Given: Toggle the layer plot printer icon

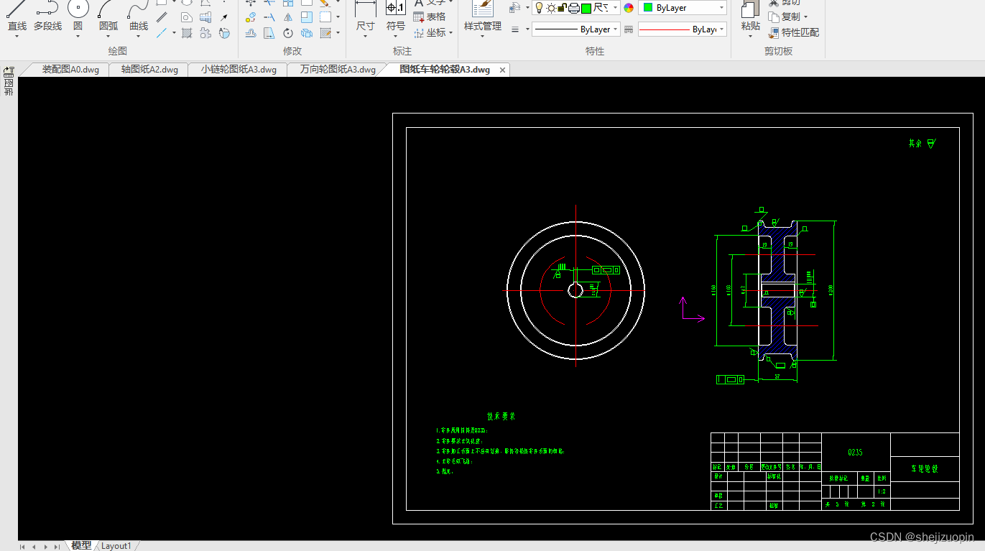Looking at the screenshot, I should [574, 8].
